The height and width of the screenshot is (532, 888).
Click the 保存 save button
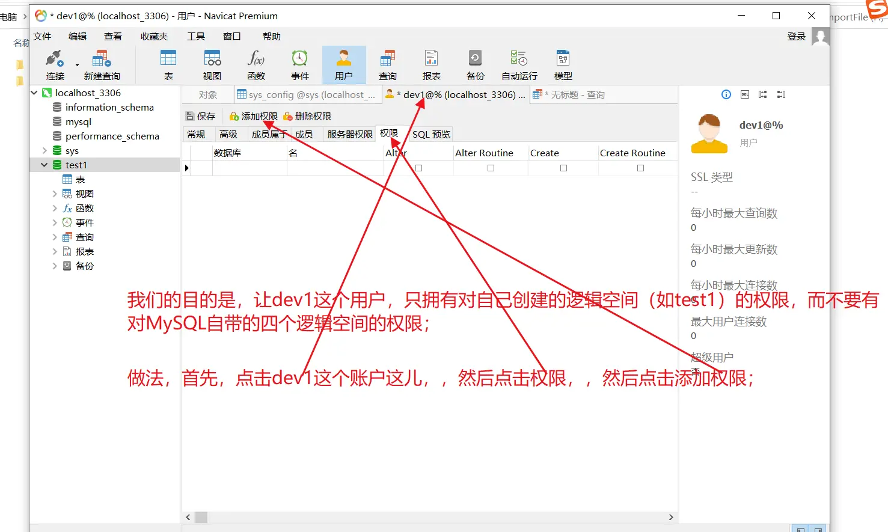click(x=200, y=117)
